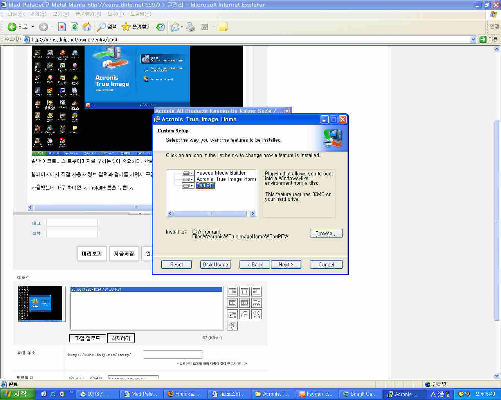
Task: Click the magnifier Search (검색) toolbar button
Action: click(107, 27)
